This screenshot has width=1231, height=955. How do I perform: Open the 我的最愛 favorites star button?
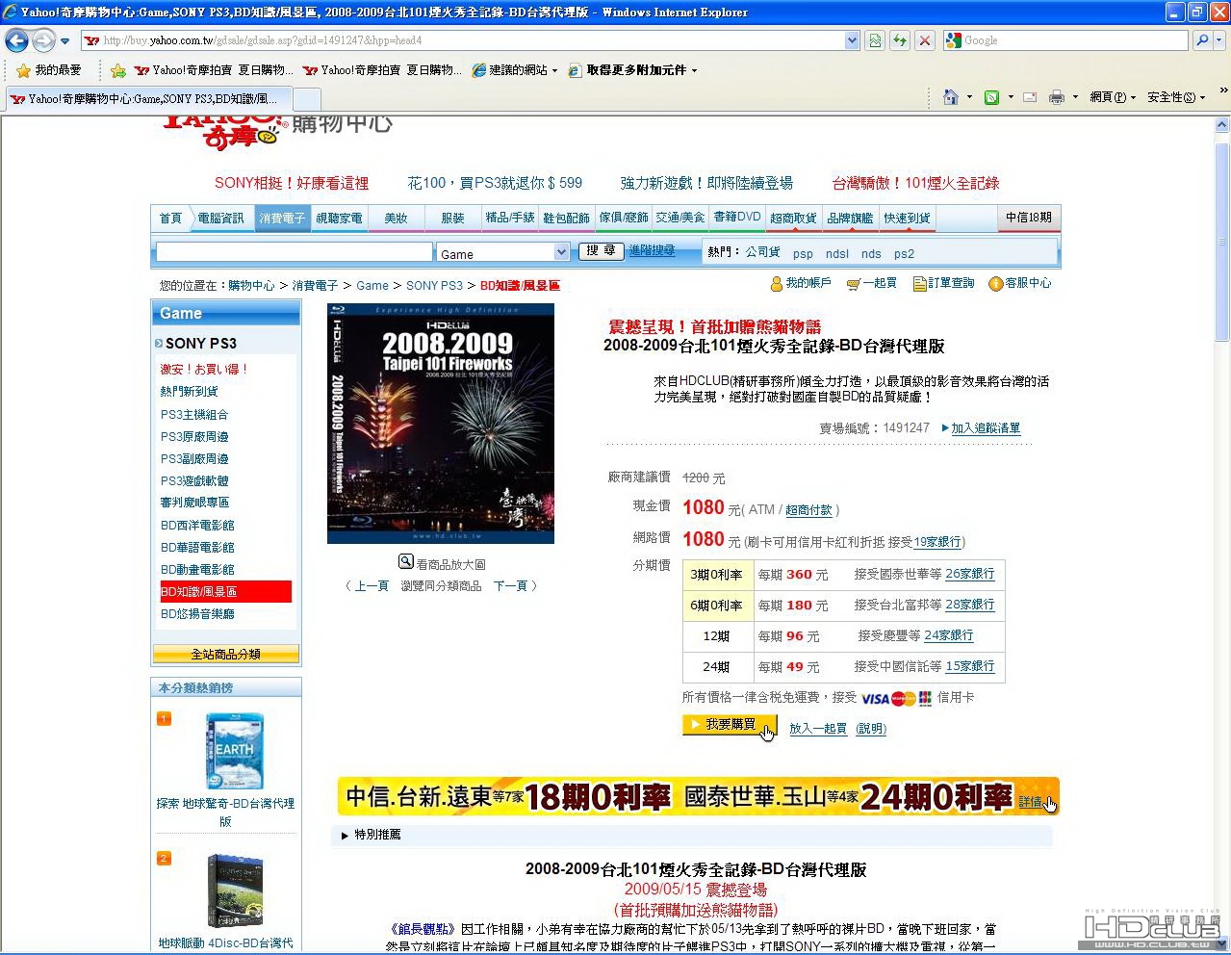(x=49, y=70)
